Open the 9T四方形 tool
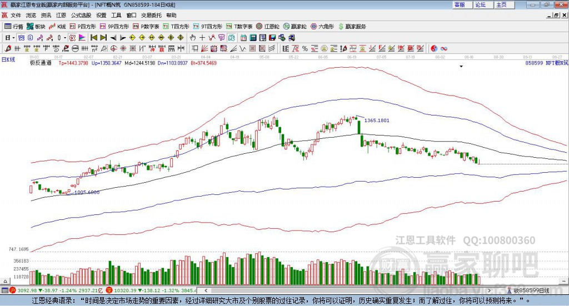The image size is (569, 306). tap(208, 27)
